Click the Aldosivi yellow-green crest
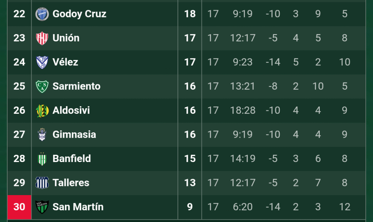373x222 pixels. (42, 110)
